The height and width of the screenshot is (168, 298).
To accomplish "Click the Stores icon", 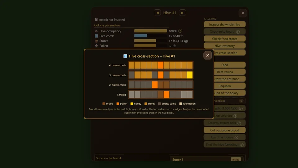I will [x=96, y=41].
